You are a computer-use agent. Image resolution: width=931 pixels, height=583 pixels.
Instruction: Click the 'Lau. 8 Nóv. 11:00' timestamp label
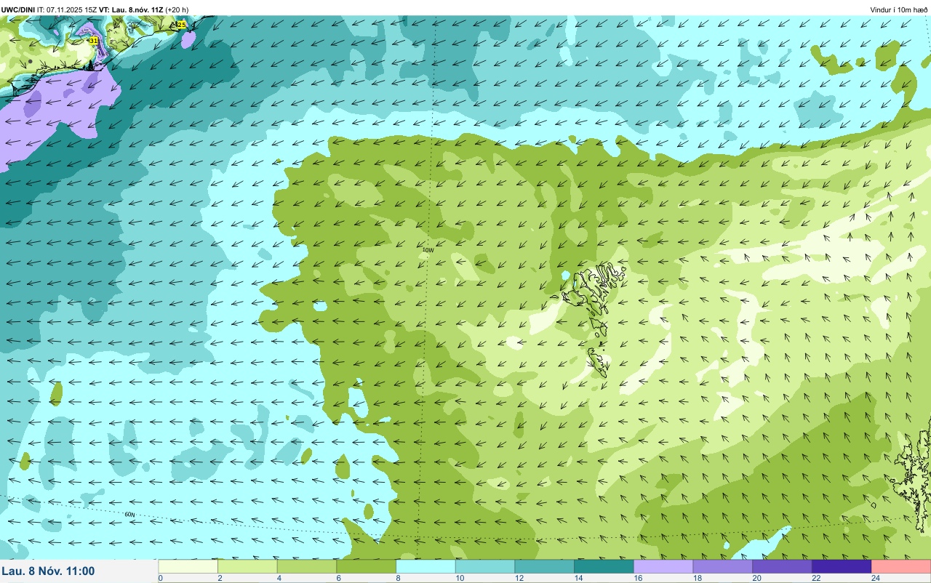pos(49,571)
